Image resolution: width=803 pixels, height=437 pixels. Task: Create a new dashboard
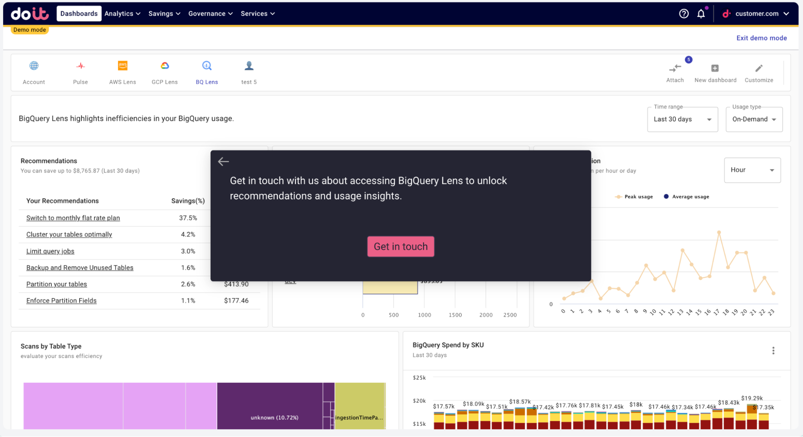pyautogui.click(x=715, y=72)
